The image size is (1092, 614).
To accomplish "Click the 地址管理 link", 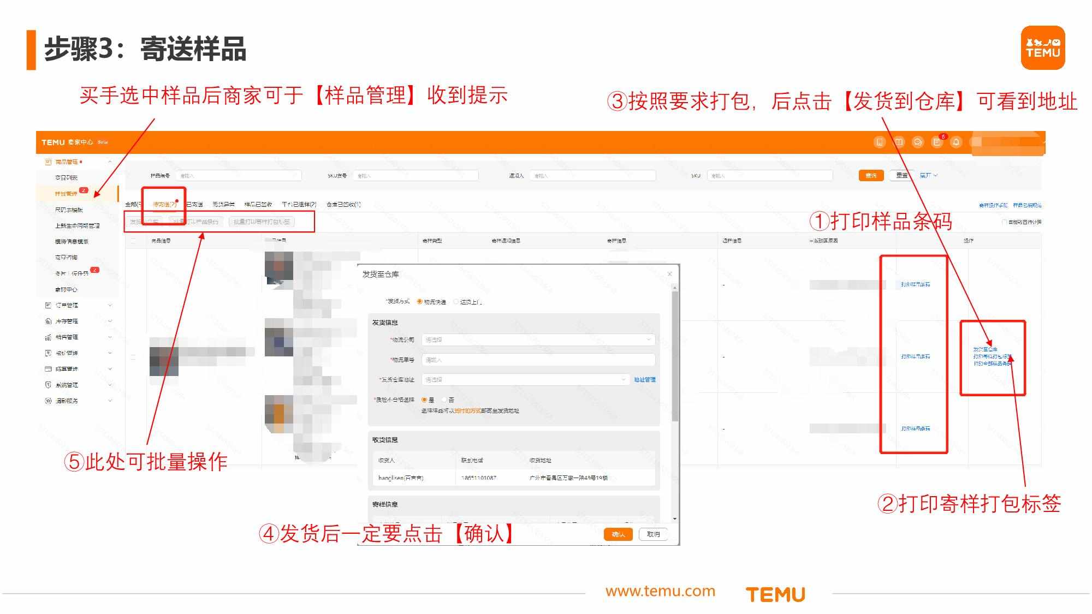I will pos(645,380).
